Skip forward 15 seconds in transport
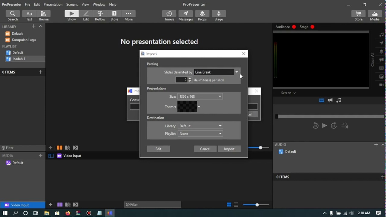 tap(334, 126)
